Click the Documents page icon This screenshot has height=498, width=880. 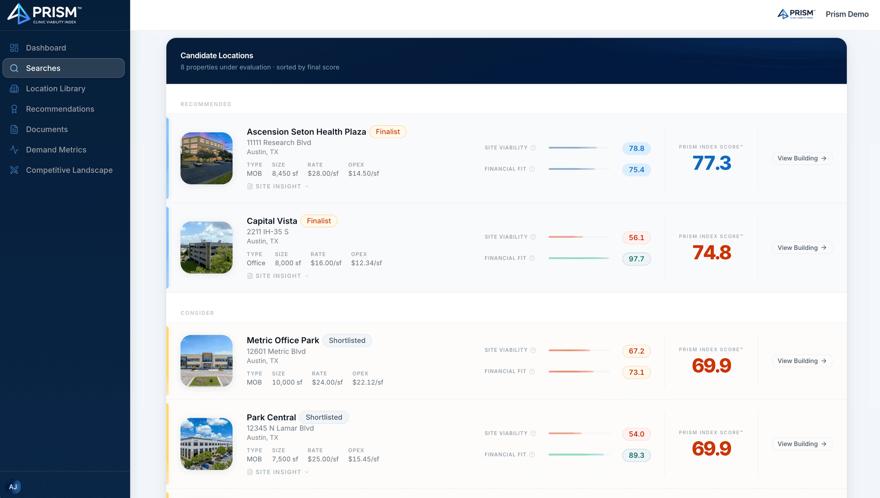pyautogui.click(x=14, y=129)
